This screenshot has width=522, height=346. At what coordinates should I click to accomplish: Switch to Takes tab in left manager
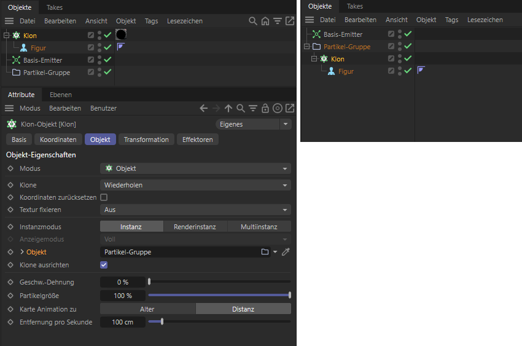tap(55, 7)
